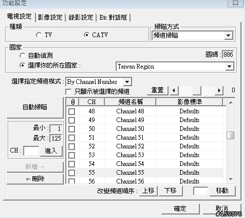
Task: Choose 自動偵測 country auto-detect option
Action: pos(23,56)
